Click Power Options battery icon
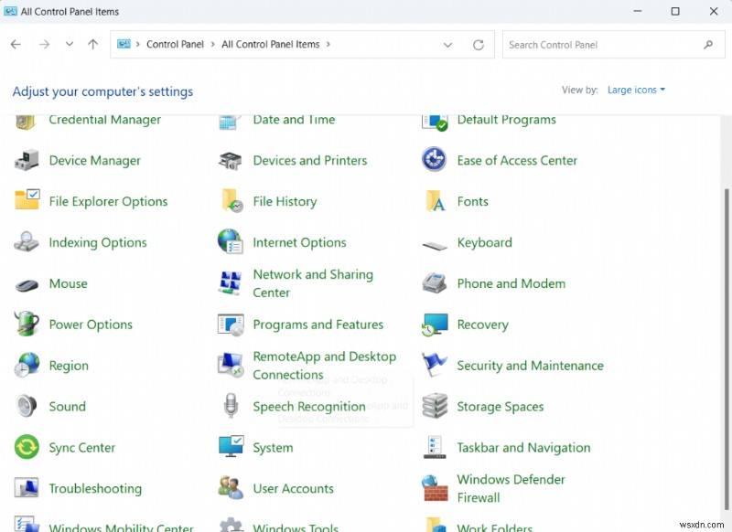Viewport: 732px width, 532px height. point(27,324)
